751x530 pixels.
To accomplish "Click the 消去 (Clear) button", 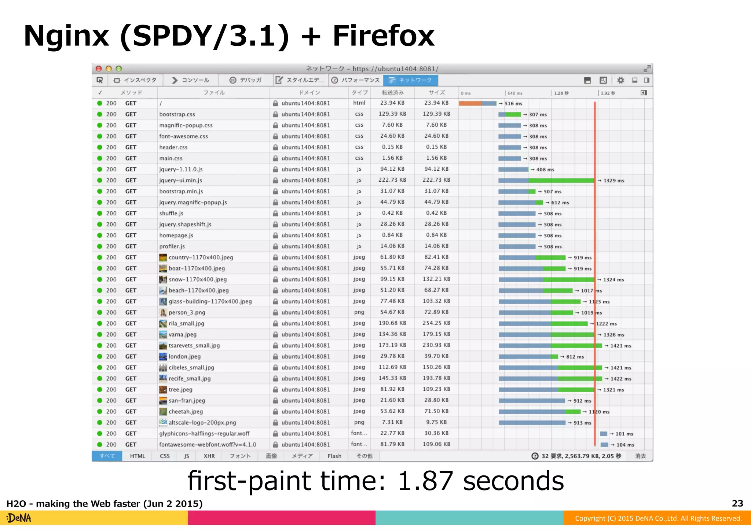I will coord(640,456).
